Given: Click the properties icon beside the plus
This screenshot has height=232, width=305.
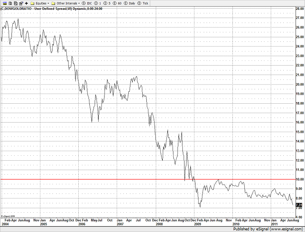Looking at the screenshot, I should point(21,3).
